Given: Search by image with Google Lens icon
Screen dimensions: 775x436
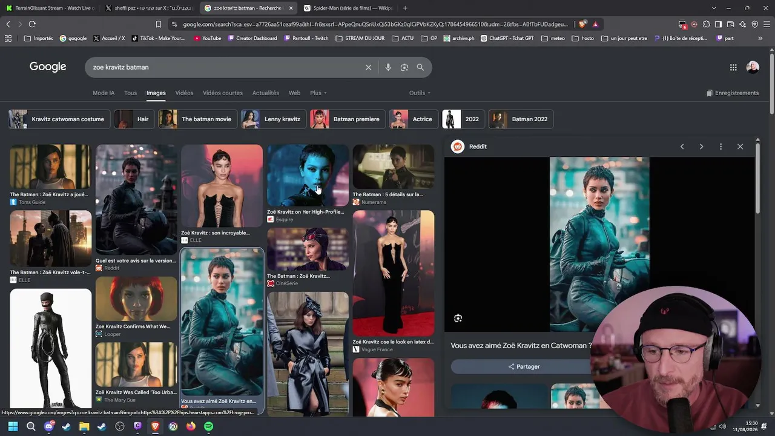Looking at the screenshot, I should coord(404,67).
